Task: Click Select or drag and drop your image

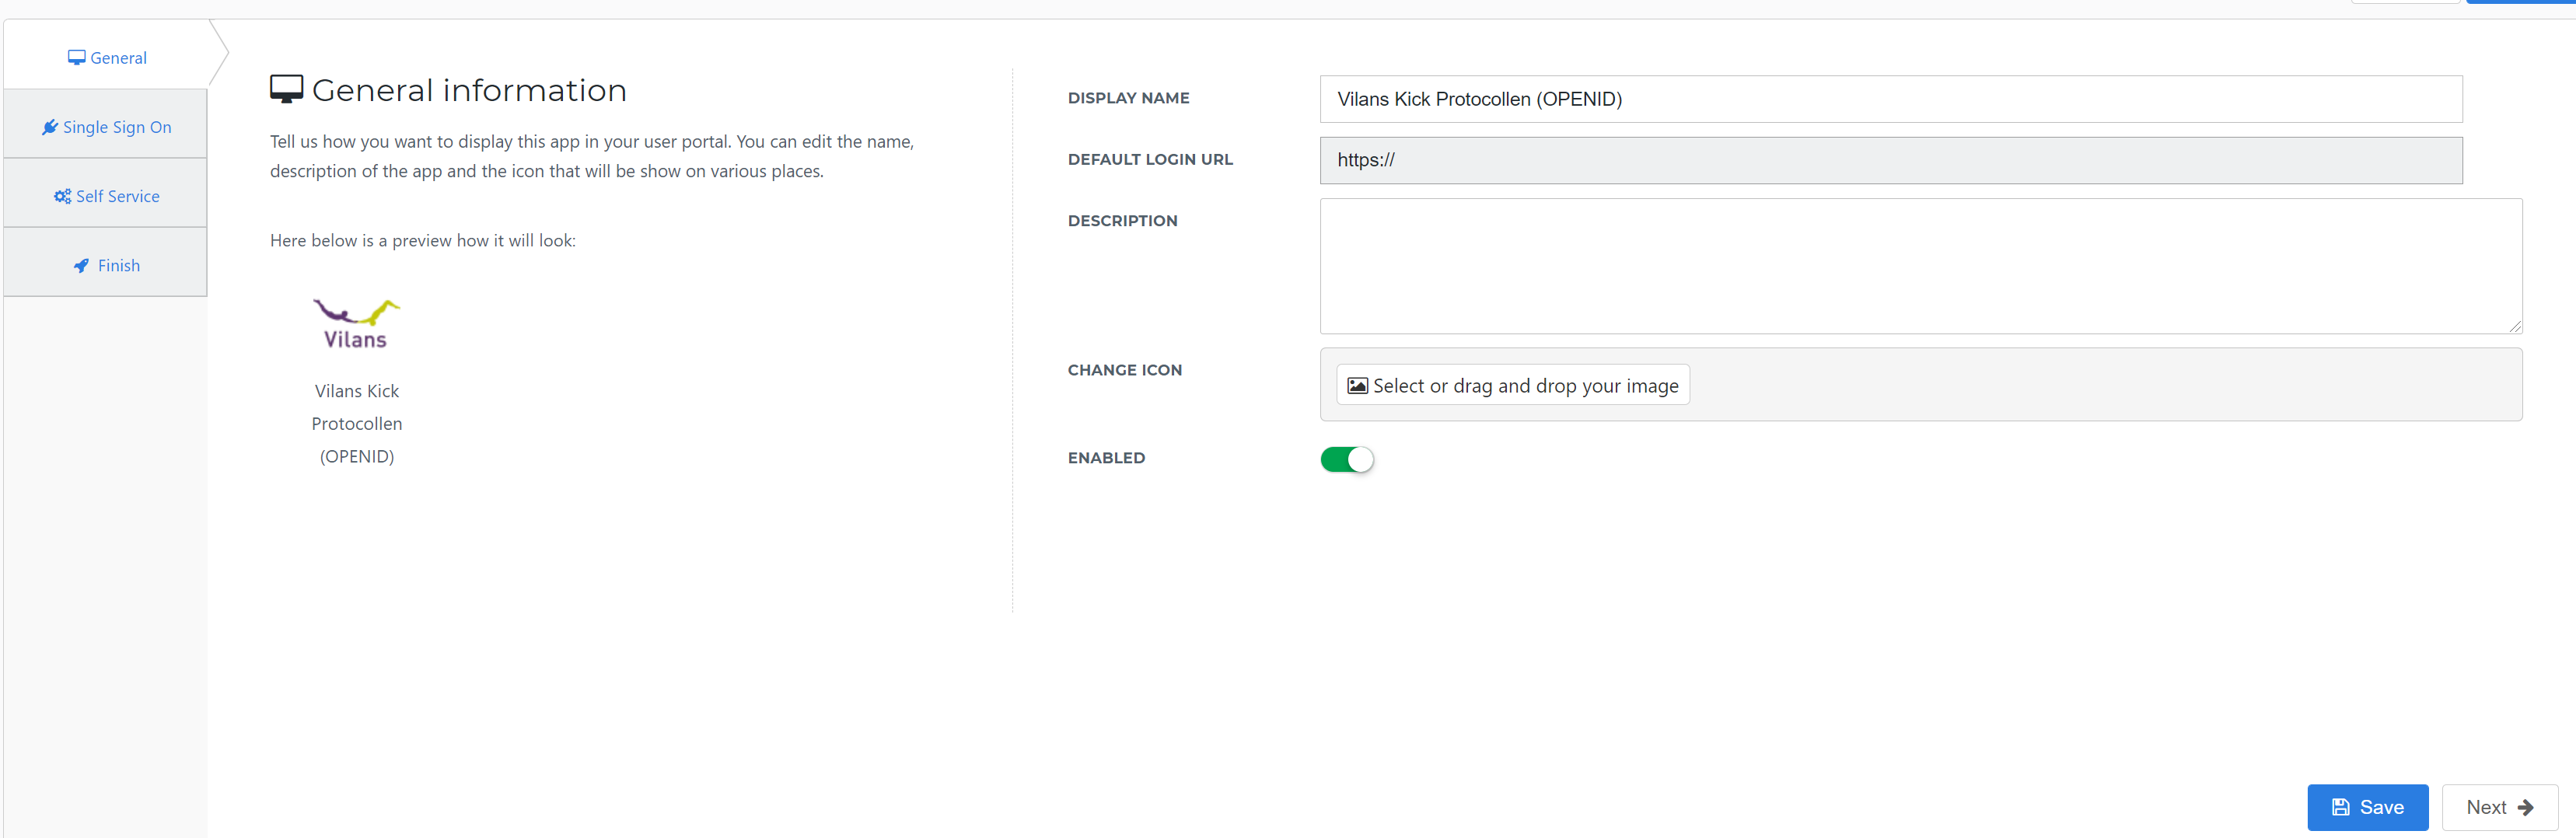Action: click(1512, 385)
